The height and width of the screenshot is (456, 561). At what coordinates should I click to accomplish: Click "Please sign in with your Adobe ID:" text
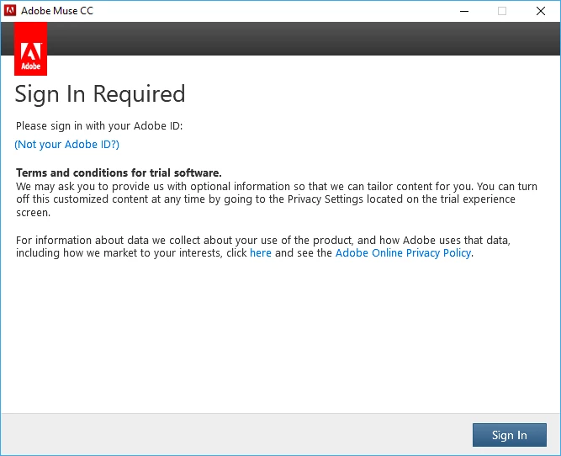point(99,126)
